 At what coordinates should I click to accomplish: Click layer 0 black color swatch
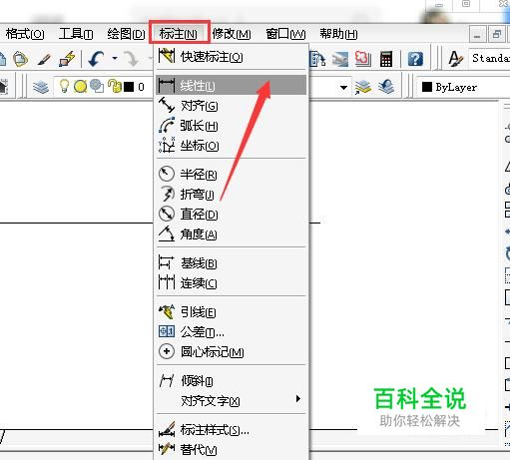pos(129,87)
